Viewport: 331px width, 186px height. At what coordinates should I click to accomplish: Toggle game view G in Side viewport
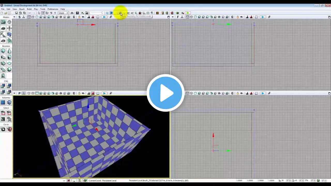coord(74,17)
